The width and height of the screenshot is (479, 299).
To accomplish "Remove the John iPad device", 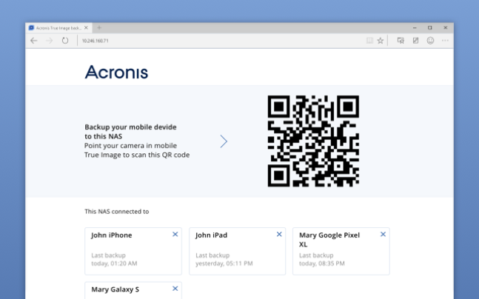I will click(x=279, y=235).
